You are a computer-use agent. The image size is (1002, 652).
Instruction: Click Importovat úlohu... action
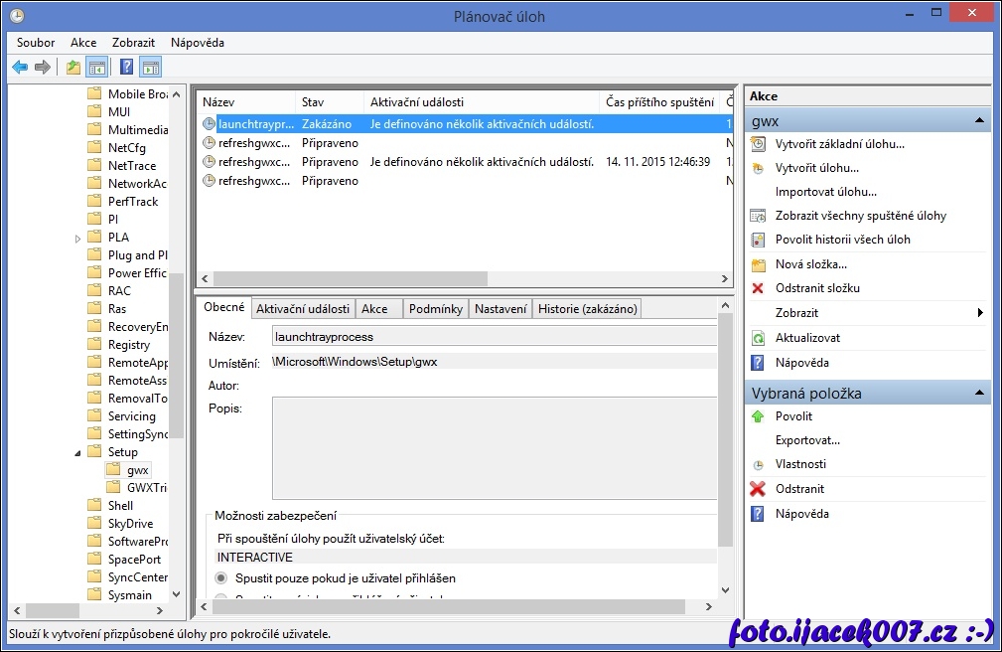[x=825, y=192]
